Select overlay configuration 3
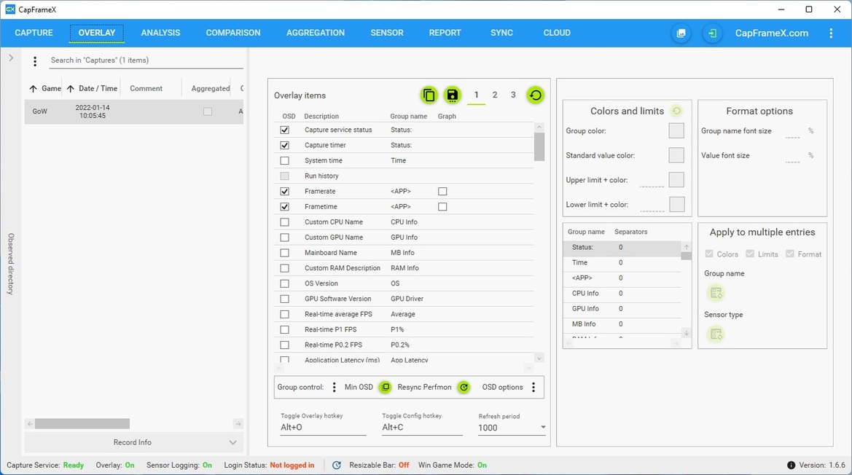 pos(513,95)
